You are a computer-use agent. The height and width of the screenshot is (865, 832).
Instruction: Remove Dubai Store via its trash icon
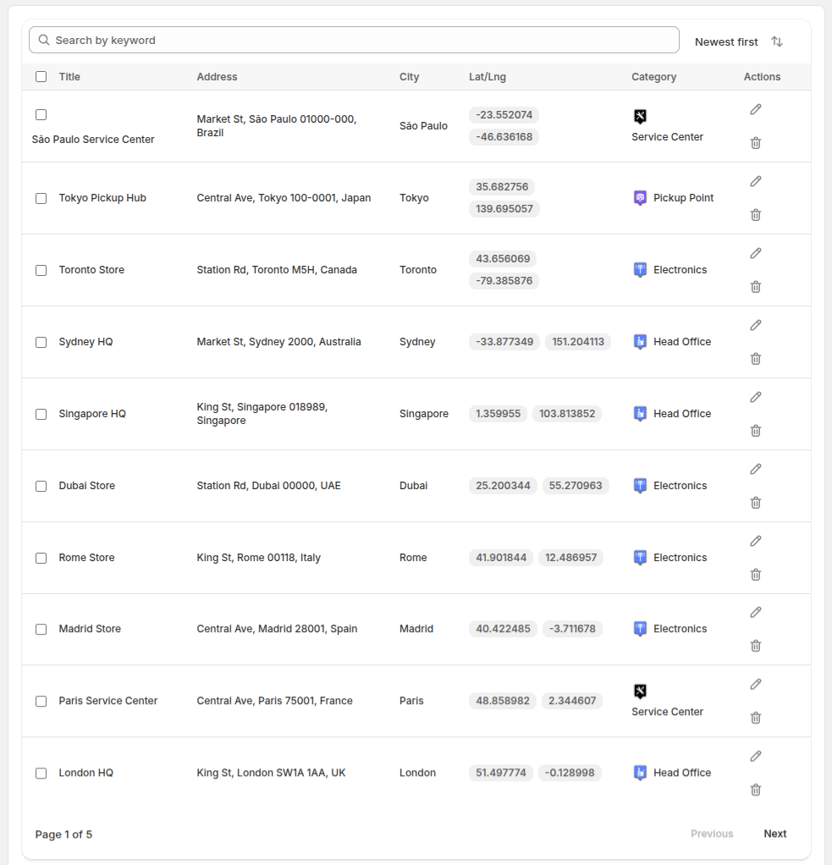point(755,502)
